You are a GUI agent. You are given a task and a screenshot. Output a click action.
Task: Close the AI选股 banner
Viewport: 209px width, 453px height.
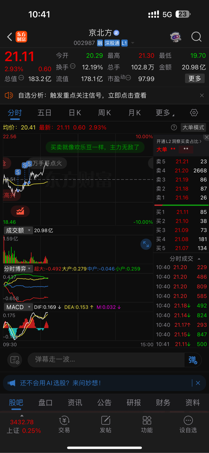point(198,383)
